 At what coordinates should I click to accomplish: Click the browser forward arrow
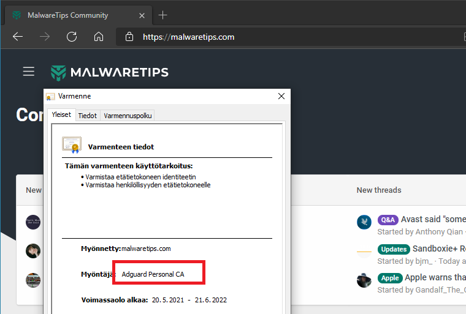pyautogui.click(x=45, y=37)
